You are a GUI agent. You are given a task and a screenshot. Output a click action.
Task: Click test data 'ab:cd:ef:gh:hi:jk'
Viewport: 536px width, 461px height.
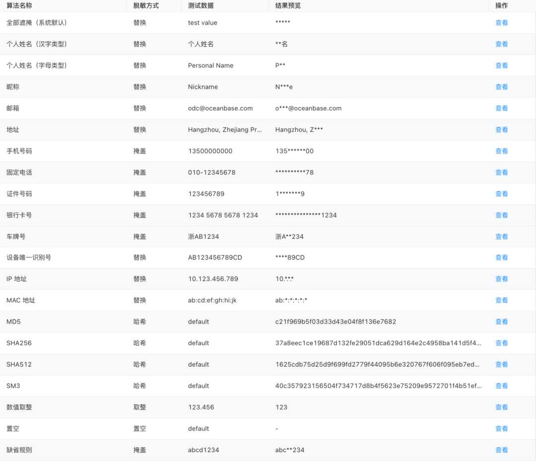[x=212, y=300]
